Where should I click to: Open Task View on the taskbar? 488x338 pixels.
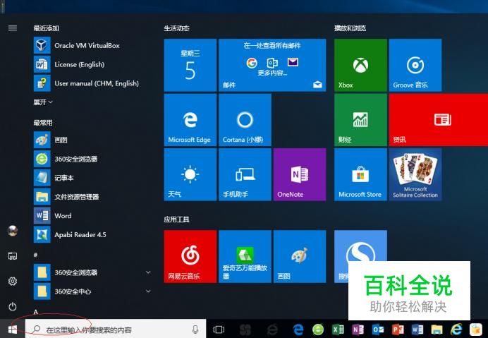[219, 330]
